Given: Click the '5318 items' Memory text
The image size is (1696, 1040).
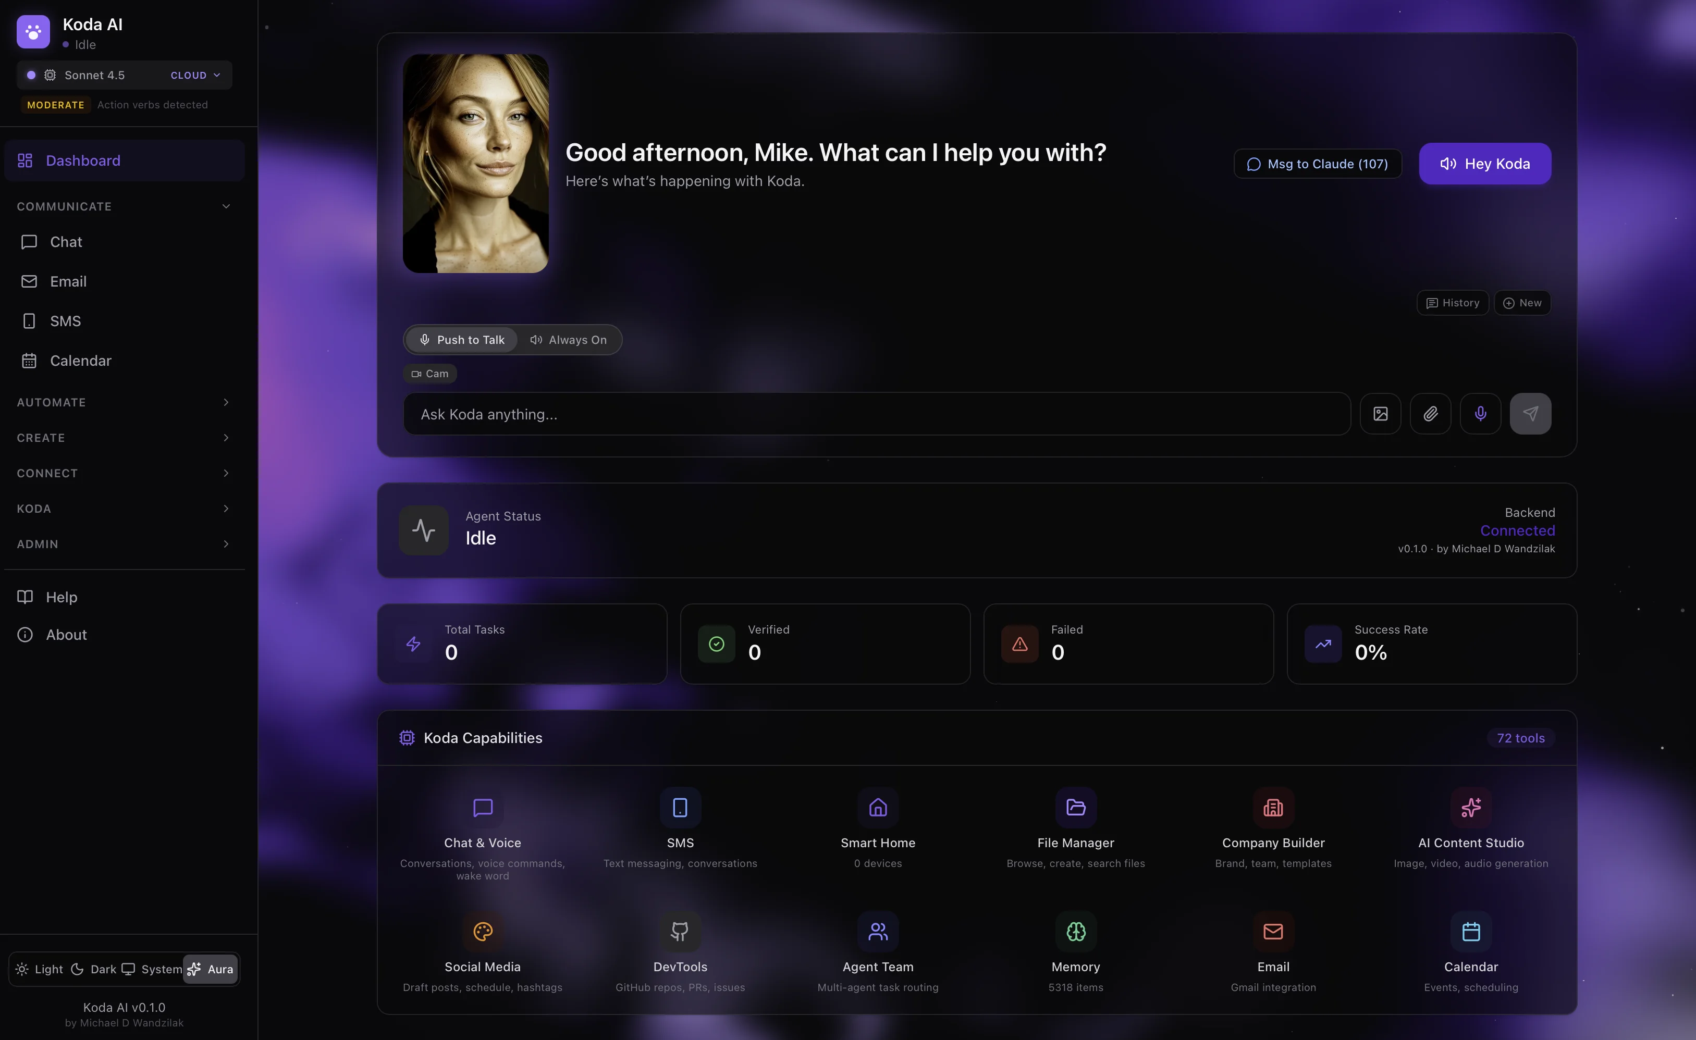Looking at the screenshot, I should click(1076, 987).
